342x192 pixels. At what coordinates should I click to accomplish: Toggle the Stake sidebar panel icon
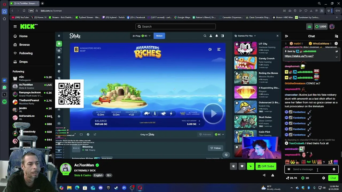tap(223, 36)
